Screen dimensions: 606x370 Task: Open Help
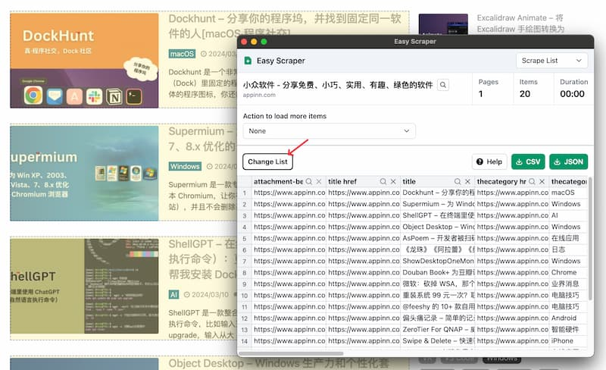[489, 161]
